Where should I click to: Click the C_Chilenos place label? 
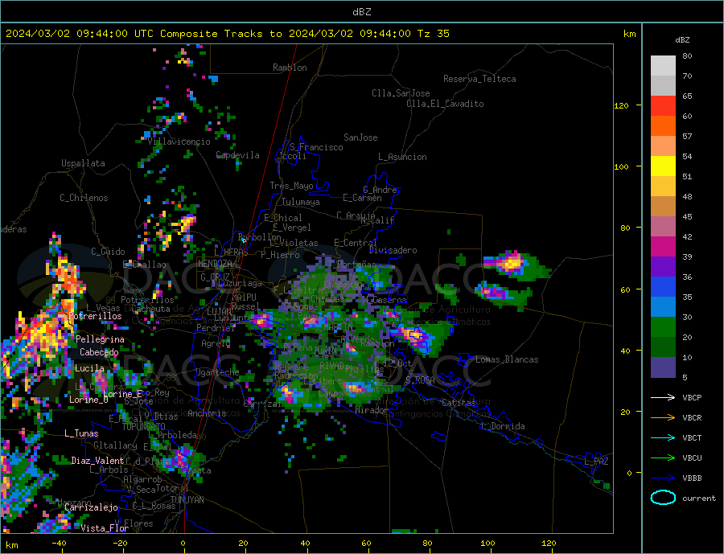coord(84,198)
